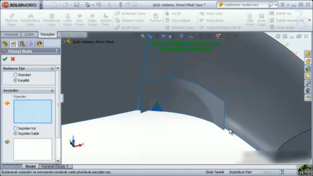Screen dimensions: 313x176
Task: Click the Print icon in title toolbar
Action: click(x=88, y=4)
